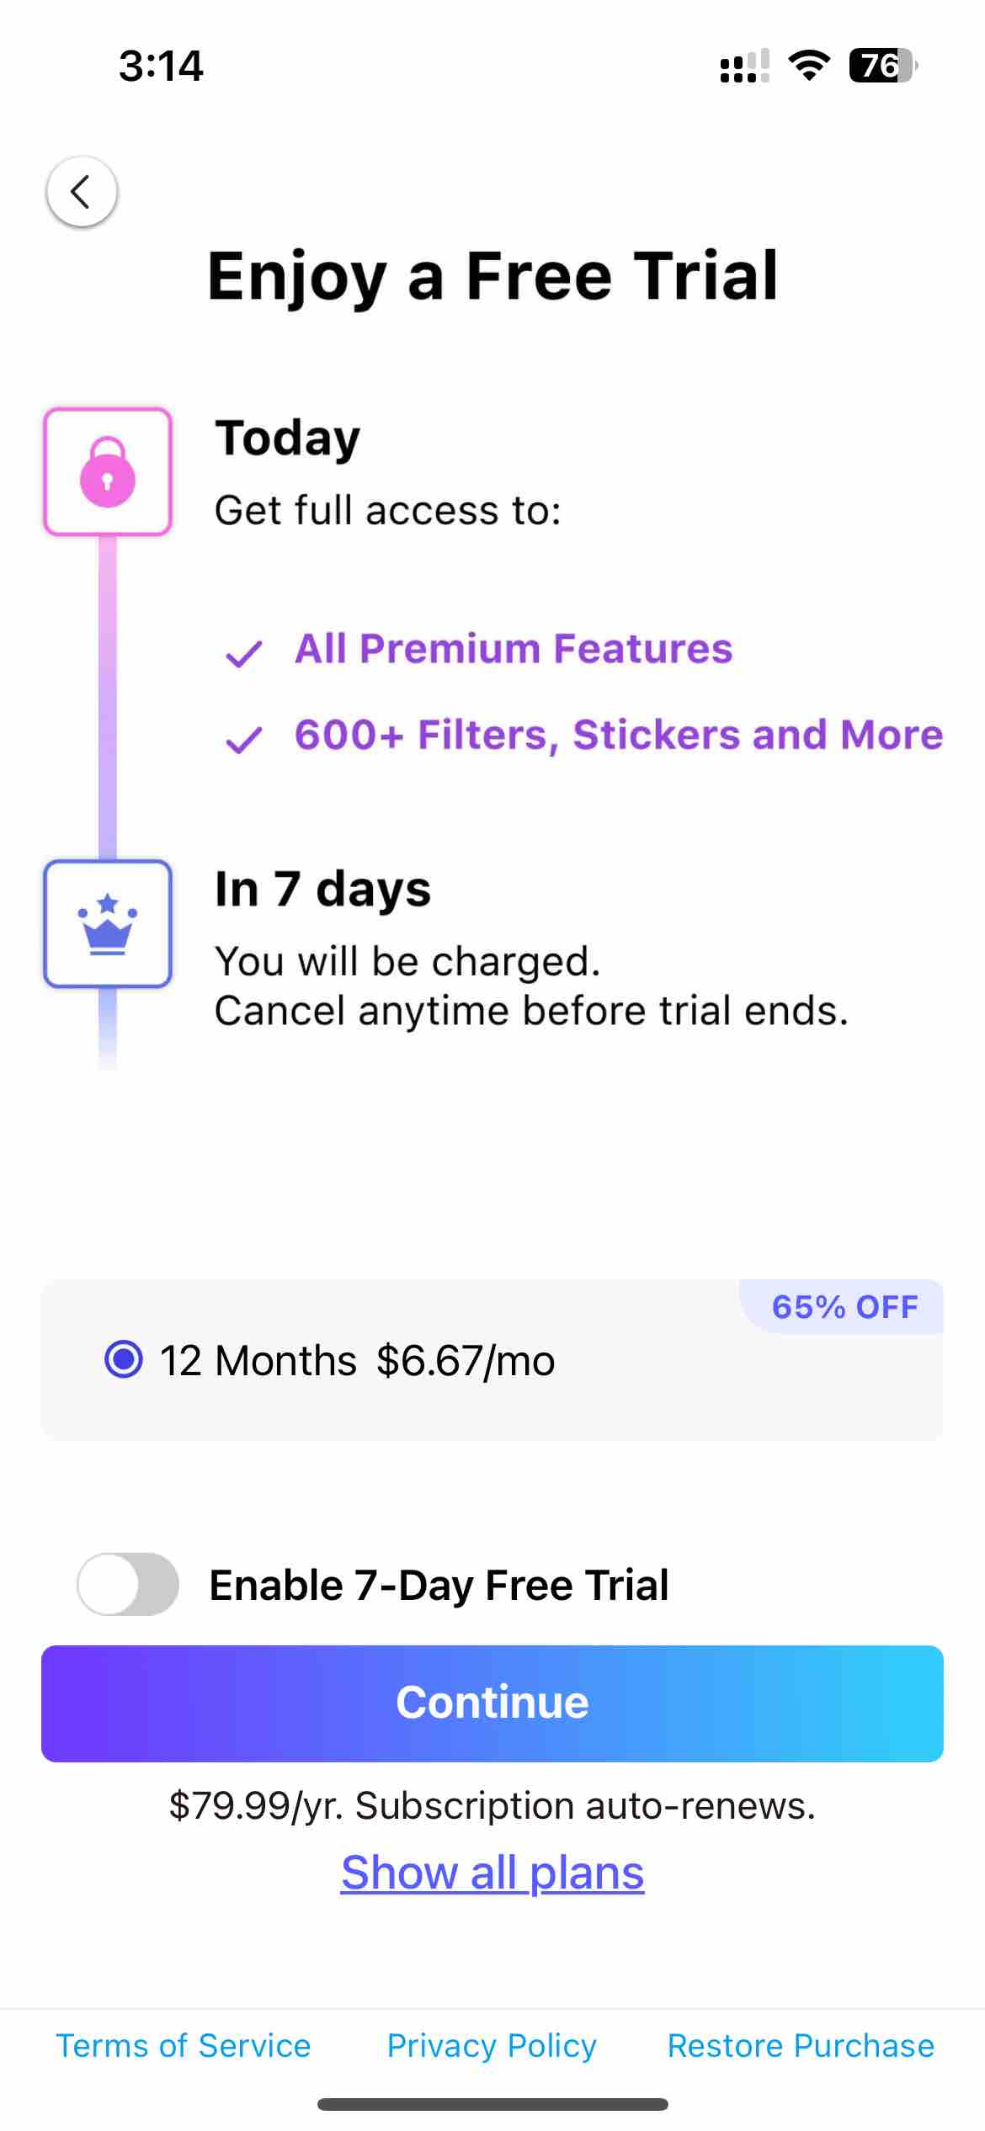Tap Restore Purchase
Image resolution: width=985 pixels, height=2131 pixels.
click(801, 2045)
